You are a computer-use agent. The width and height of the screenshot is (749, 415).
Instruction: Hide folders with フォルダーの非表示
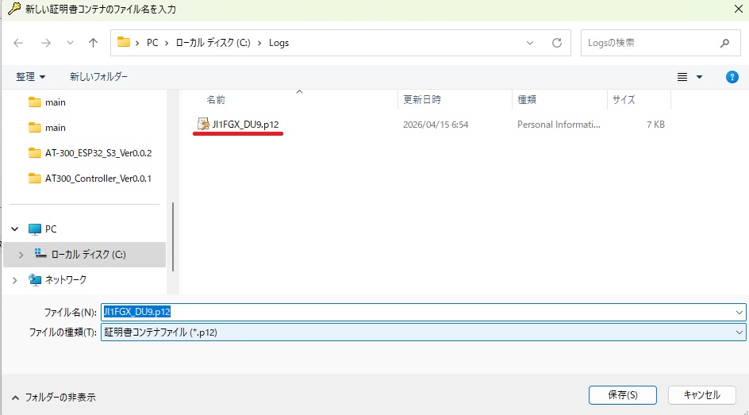(x=54, y=397)
